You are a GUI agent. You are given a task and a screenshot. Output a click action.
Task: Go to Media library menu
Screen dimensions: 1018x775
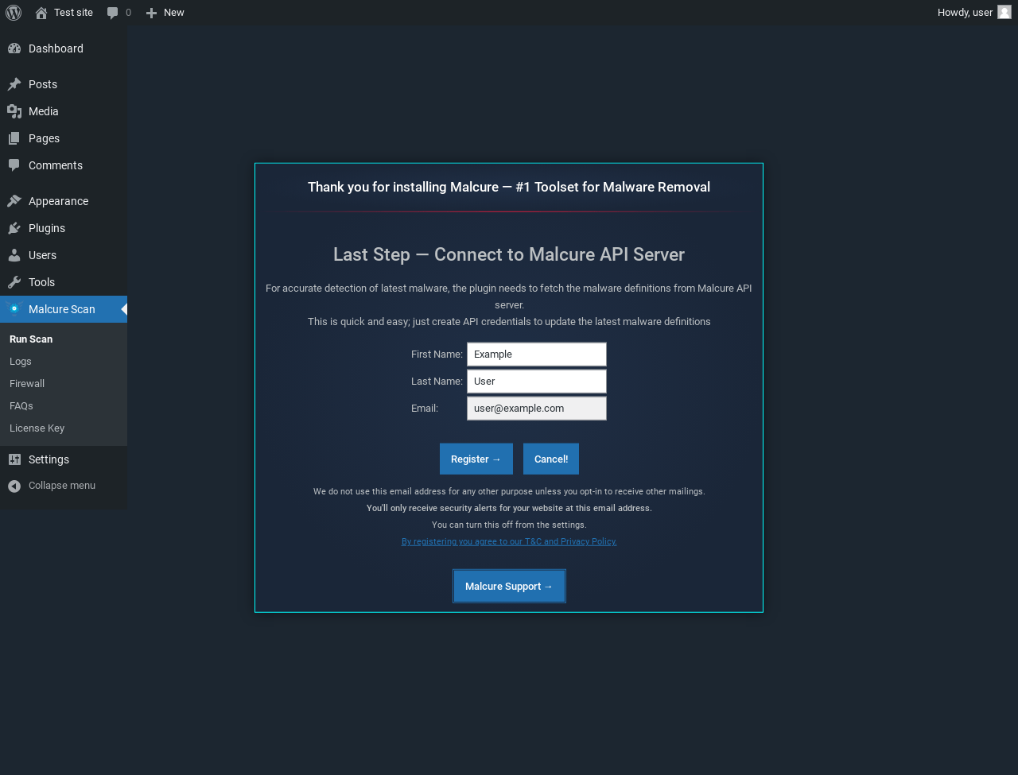(x=64, y=111)
